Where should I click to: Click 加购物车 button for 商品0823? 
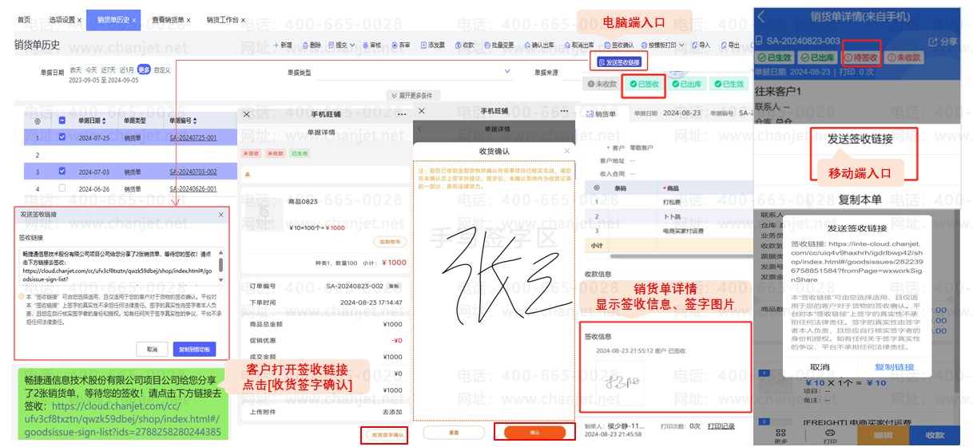[390, 241]
